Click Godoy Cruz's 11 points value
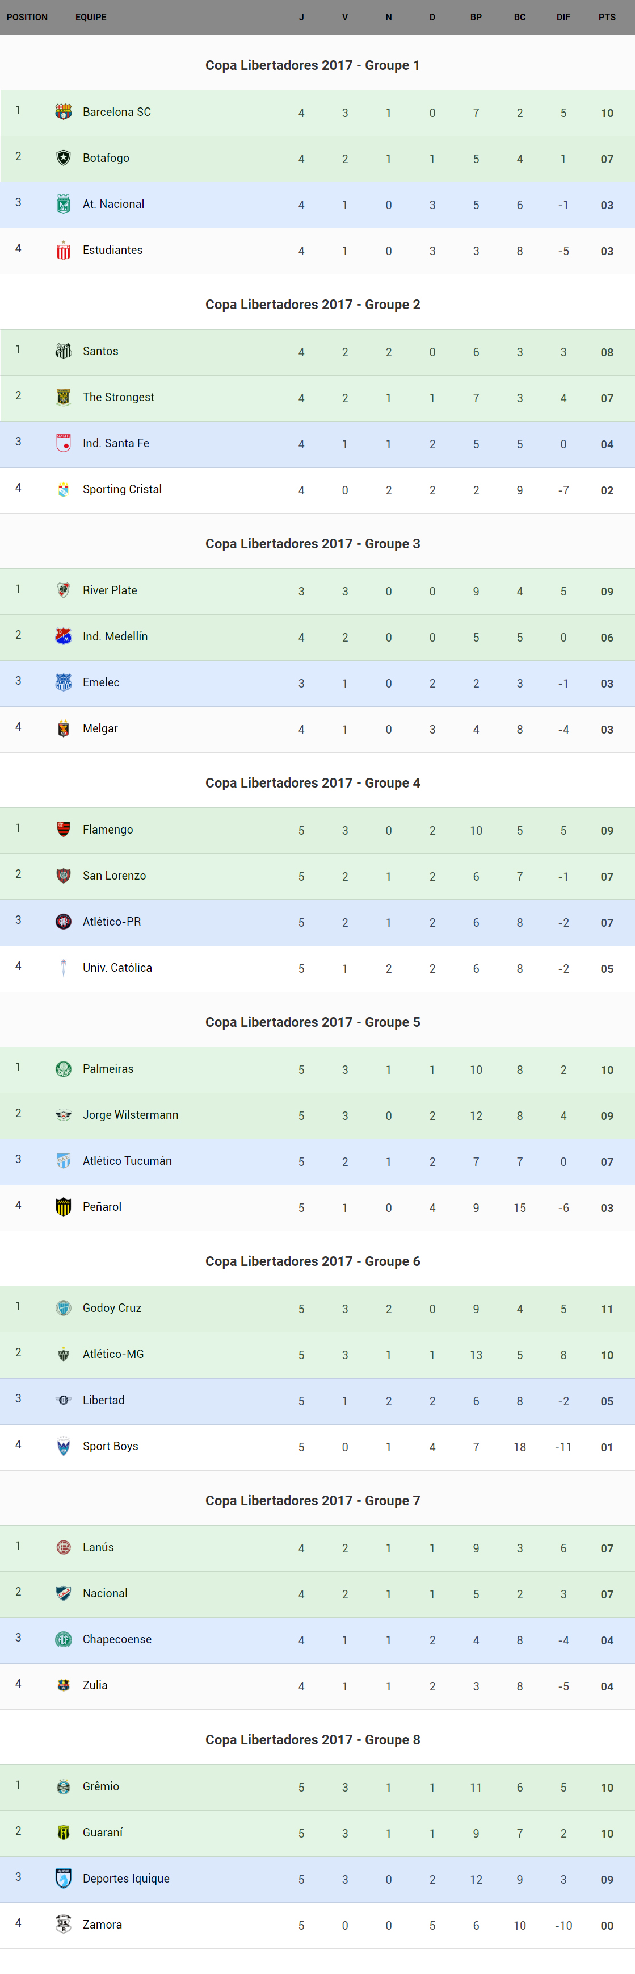The image size is (635, 1974). 607,1309
